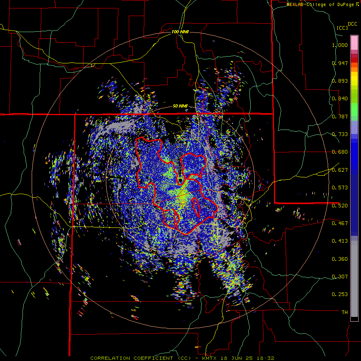The width and height of the screenshot is (361, 361).
Task: Click the black radar site dot at center
Action: (180, 180)
